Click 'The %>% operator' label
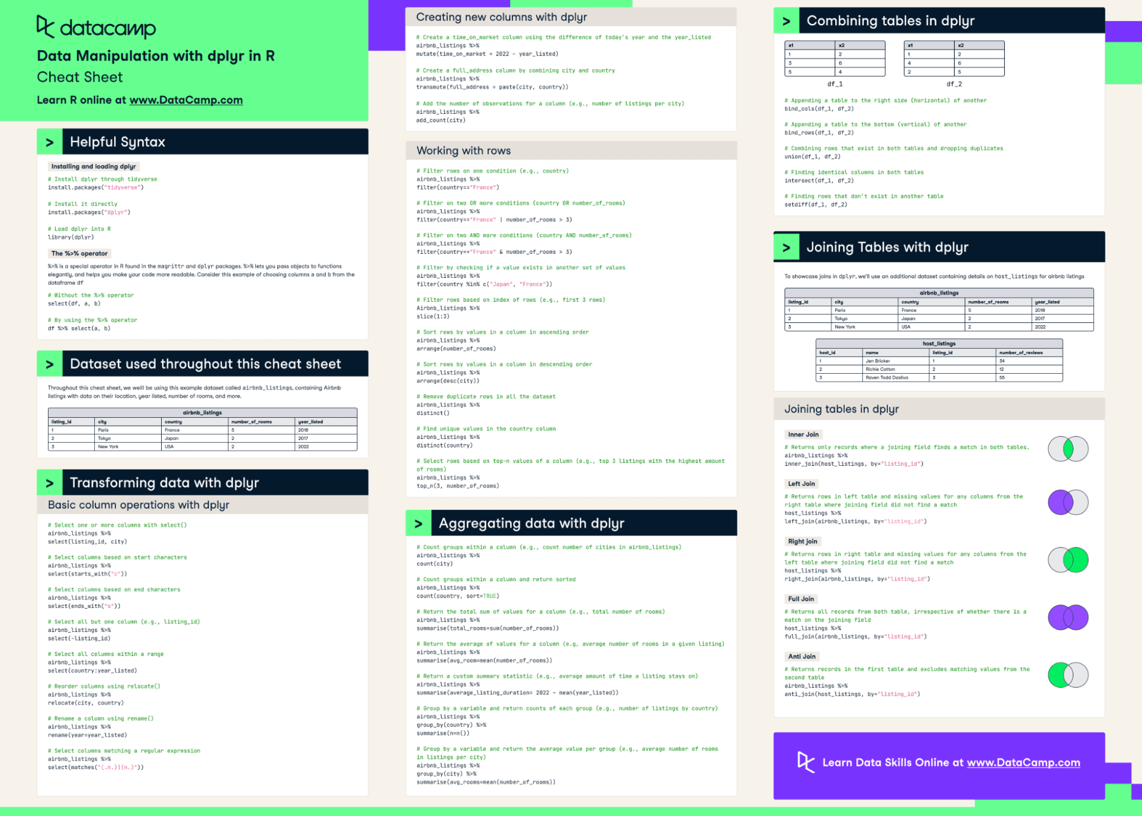 79,253
